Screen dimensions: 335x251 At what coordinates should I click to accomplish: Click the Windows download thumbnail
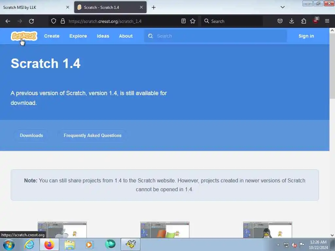[165, 230]
